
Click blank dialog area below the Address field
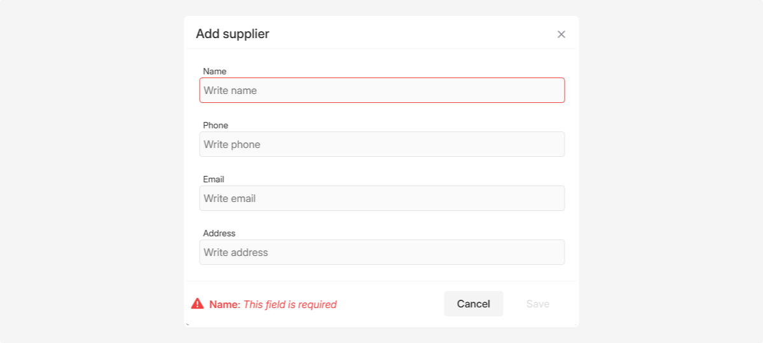click(x=381, y=273)
